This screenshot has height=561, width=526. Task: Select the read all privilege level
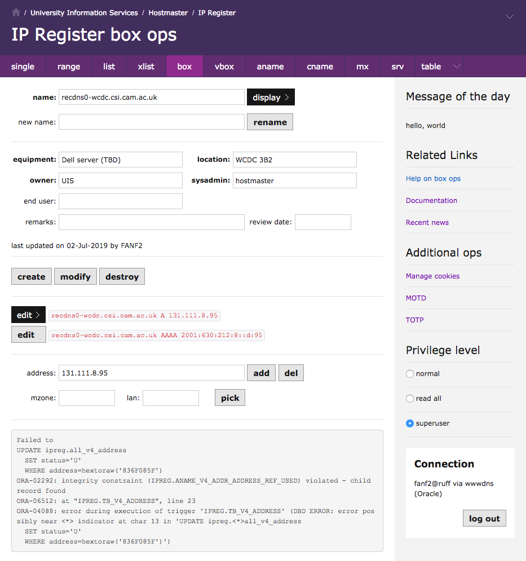[410, 399]
